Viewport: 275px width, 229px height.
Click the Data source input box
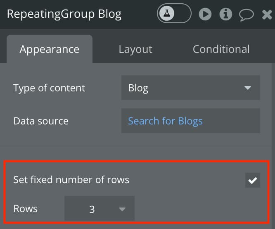[191, 121]
